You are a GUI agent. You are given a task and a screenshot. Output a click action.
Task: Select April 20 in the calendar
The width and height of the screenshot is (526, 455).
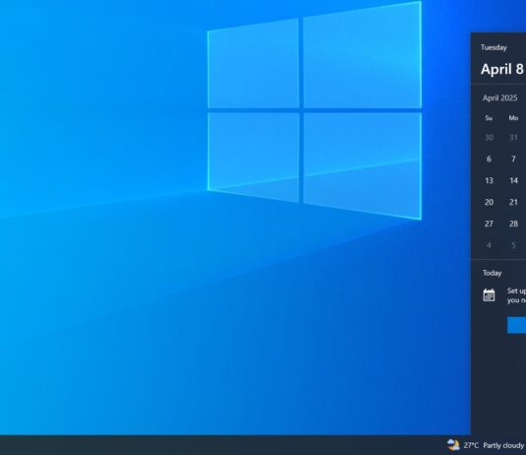(x=489, y=202)
